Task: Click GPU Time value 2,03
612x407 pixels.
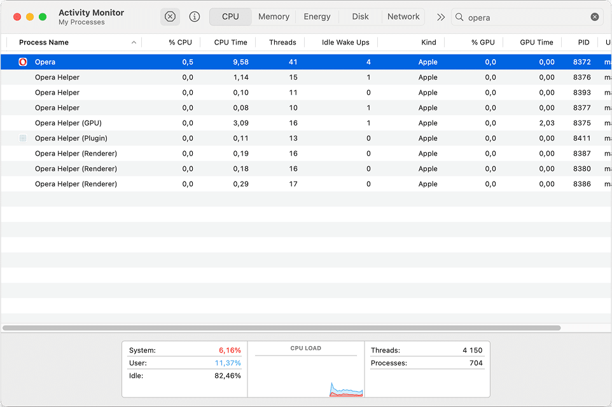Action: coord(547,123)
